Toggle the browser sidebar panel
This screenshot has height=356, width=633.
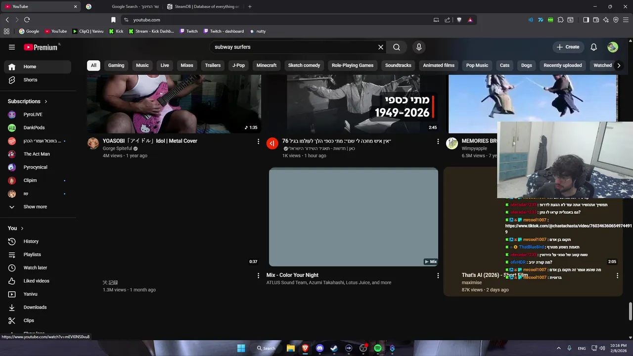click(586, 20)
